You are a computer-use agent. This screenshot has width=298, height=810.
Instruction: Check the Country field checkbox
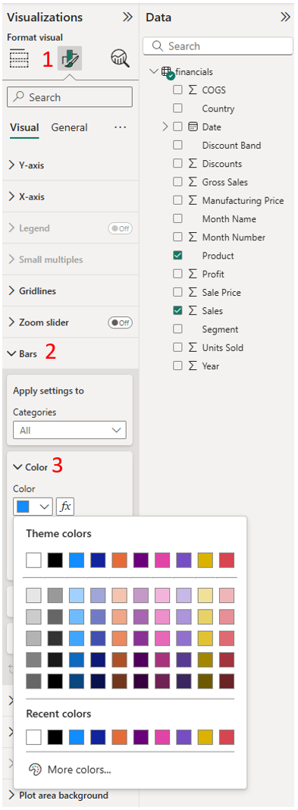[x=177, y=108]
